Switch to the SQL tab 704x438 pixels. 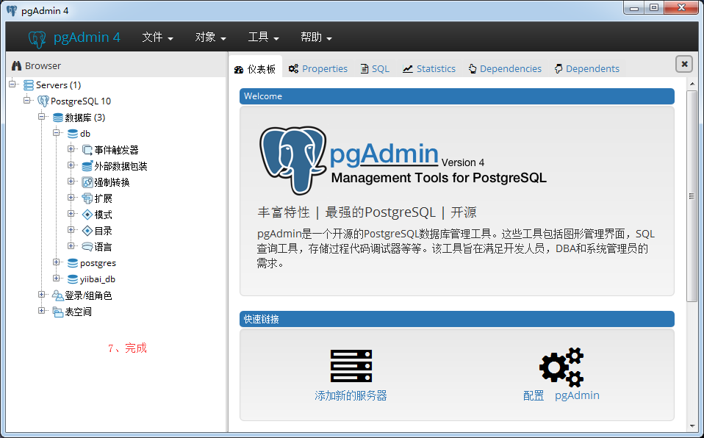[375, 69]
